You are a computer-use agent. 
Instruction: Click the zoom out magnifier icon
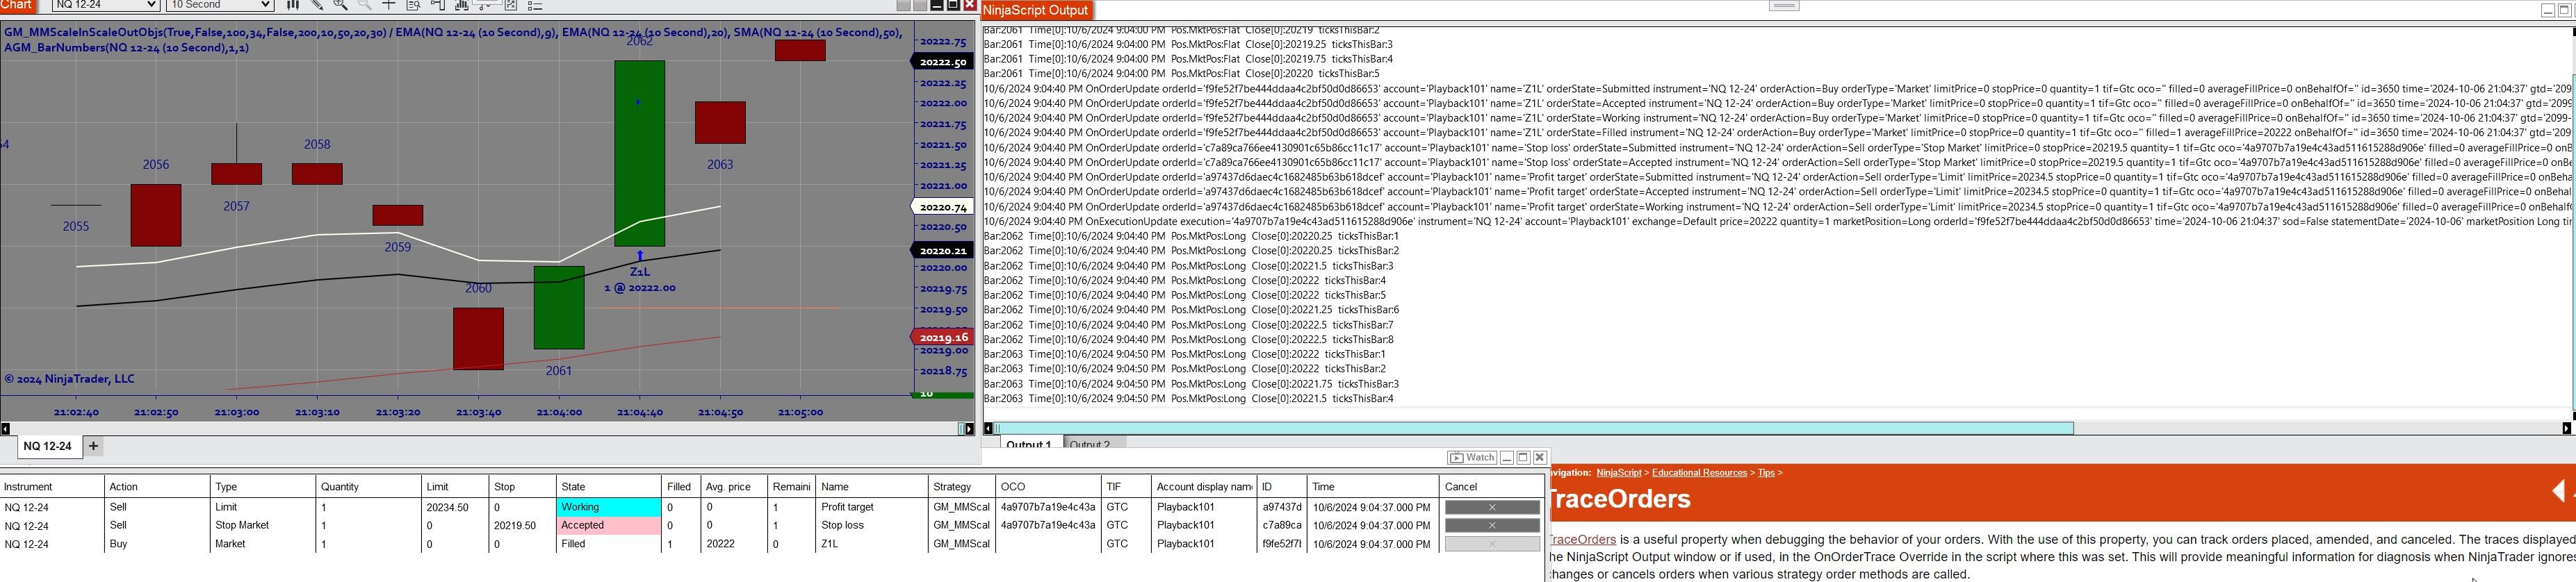[x=365, y=5]
